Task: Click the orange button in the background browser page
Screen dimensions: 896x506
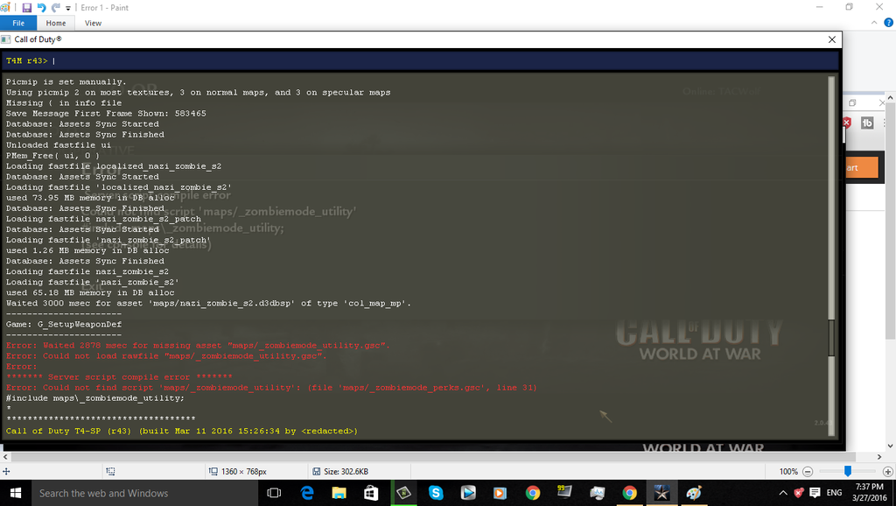Action: 861,167
